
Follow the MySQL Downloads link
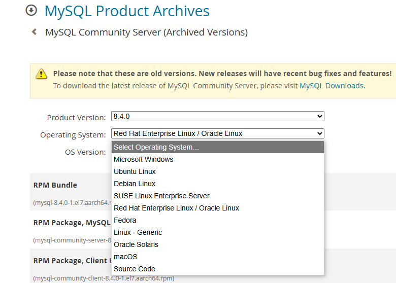tap(332, 86)
